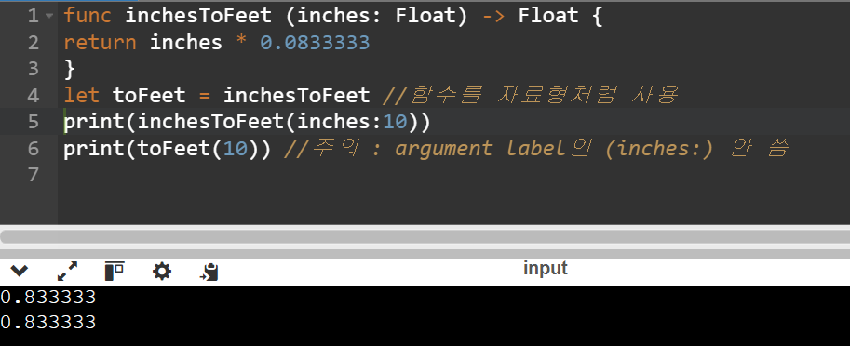Select the input tab label
Viewport: 850px width, 346px height.
[546, 268]
